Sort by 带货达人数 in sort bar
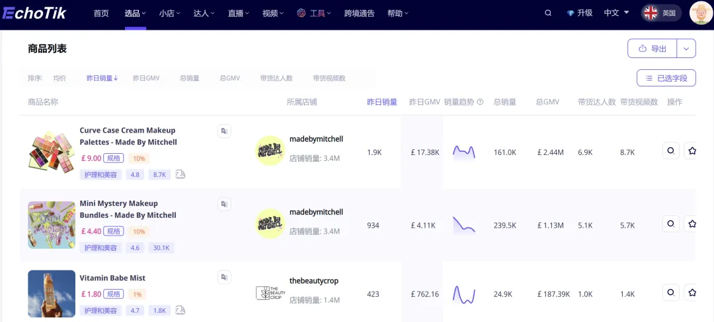 [x=276, y=78]
